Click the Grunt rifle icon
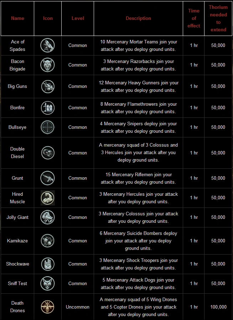The height and width of the screenshot is (320, 233). coord(47,178)
